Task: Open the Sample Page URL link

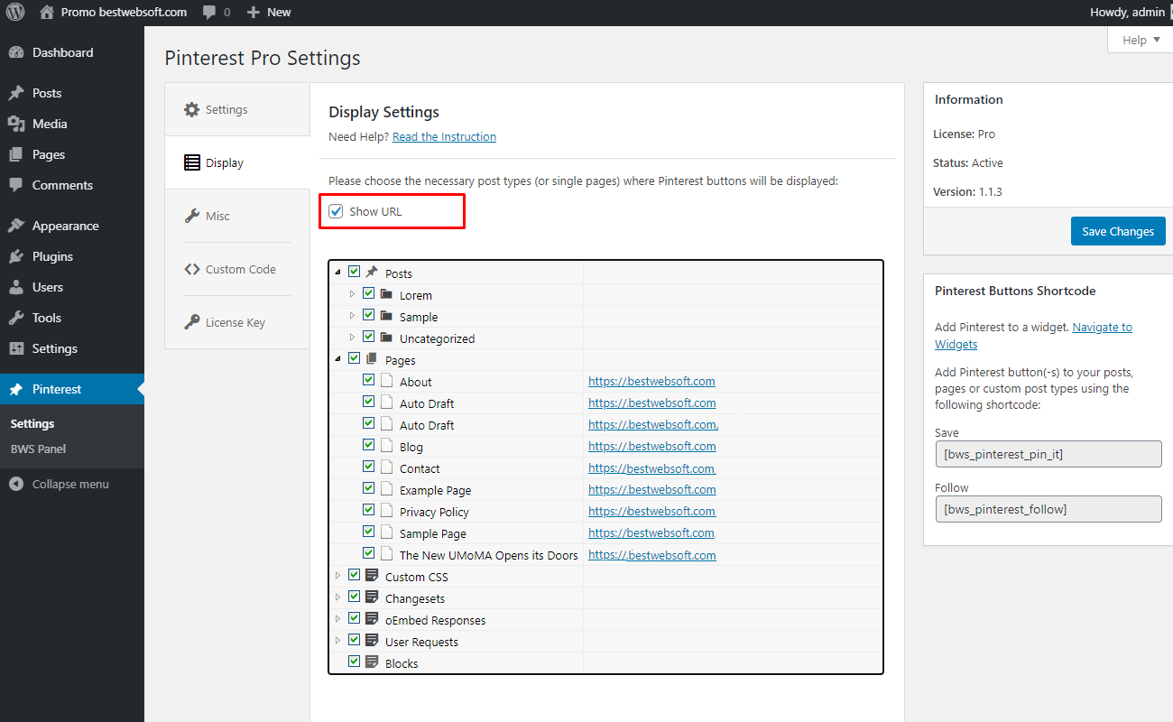Action: (x=651, y=533)
